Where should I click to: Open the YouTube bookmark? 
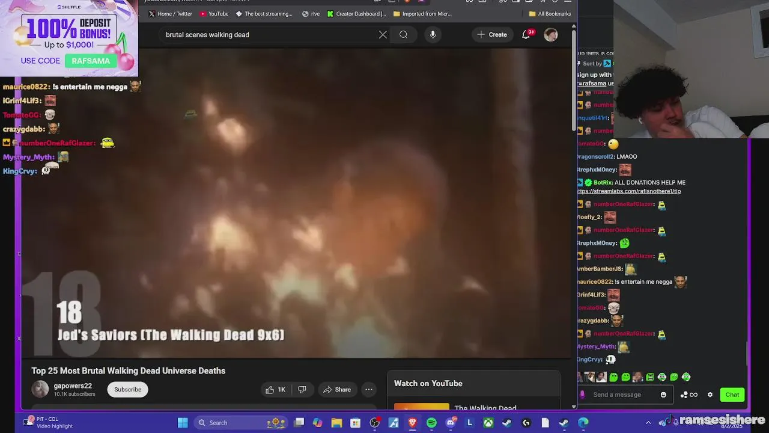pyautogui.click(x=214, y=14)
